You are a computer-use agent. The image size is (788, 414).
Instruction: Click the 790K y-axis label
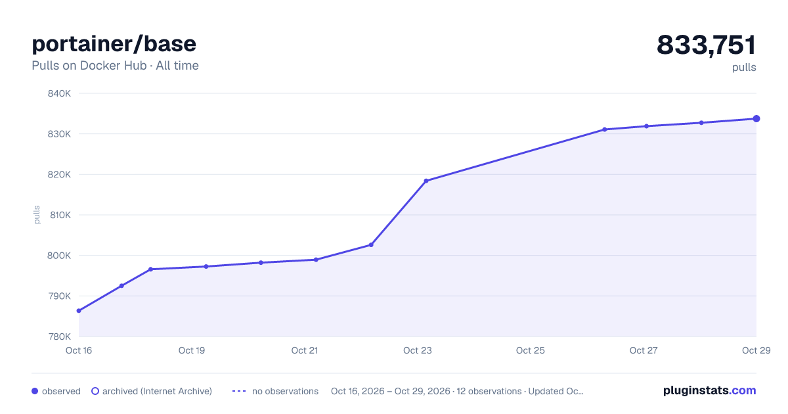coord(59,296)
